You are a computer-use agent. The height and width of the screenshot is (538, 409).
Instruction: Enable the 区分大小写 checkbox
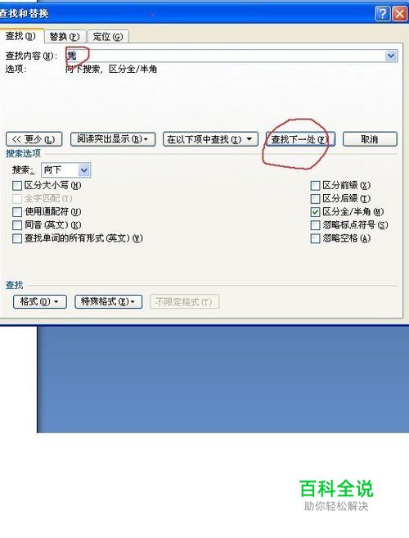click(x=17, y=186)
